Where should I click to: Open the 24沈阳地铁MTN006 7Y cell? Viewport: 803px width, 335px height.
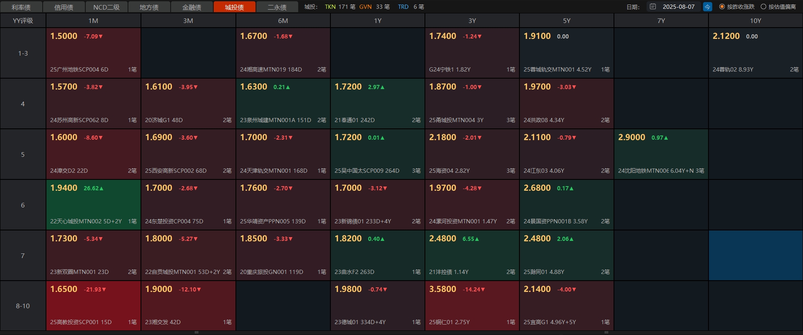661,154
